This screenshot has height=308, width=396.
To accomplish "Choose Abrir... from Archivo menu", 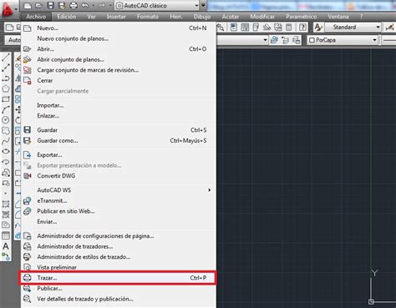I will [119, 49].
